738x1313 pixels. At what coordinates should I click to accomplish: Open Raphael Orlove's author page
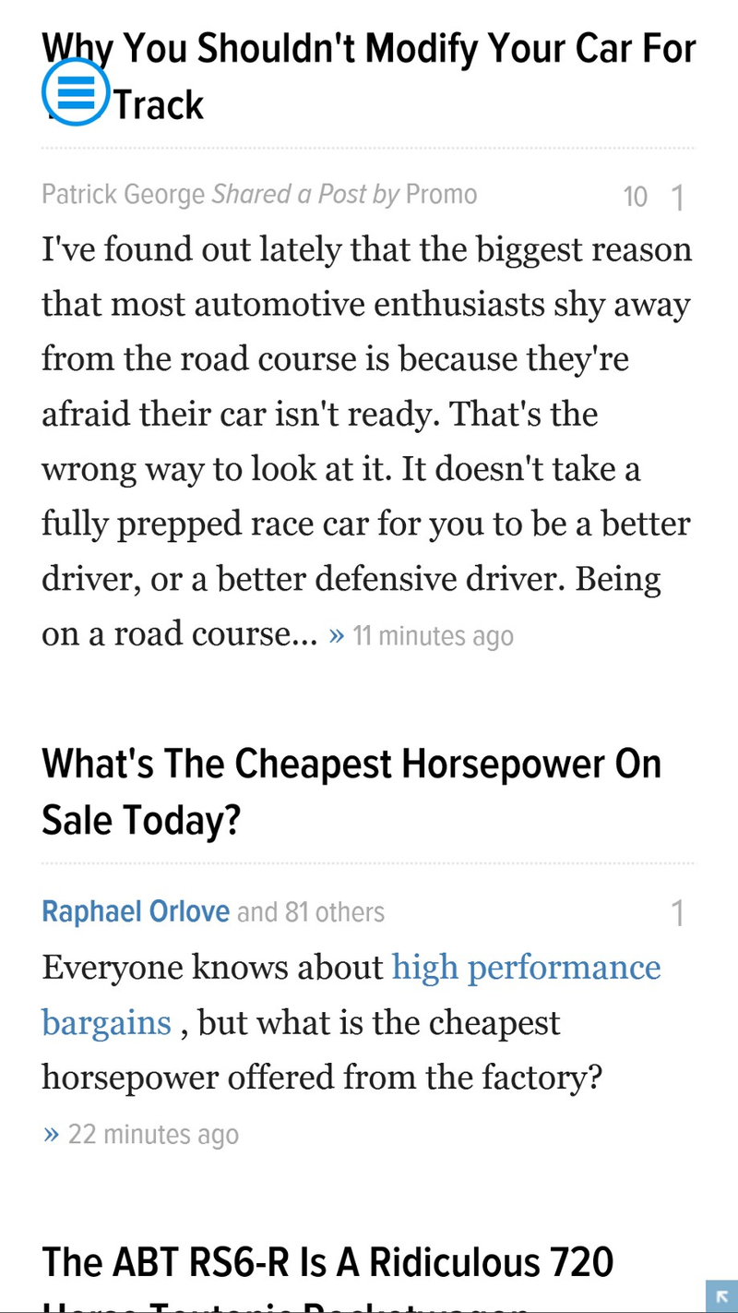click(136, 912)
